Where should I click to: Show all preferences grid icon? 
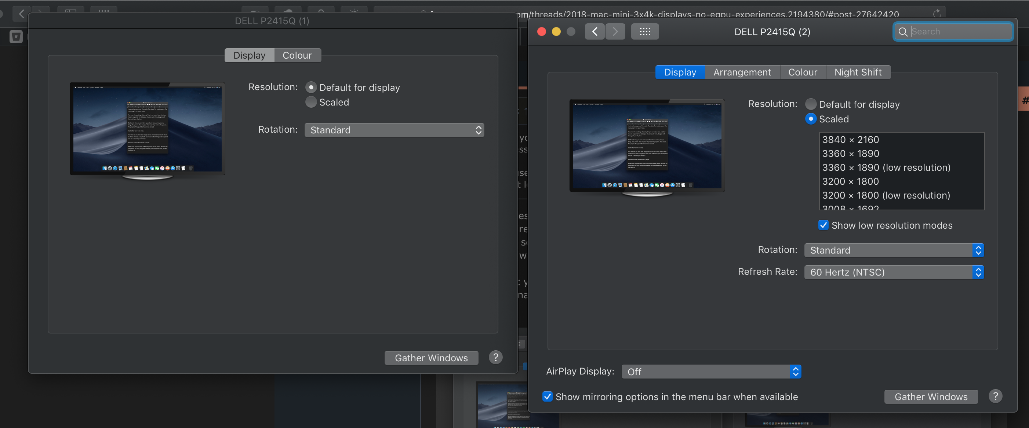pos(645,32)
